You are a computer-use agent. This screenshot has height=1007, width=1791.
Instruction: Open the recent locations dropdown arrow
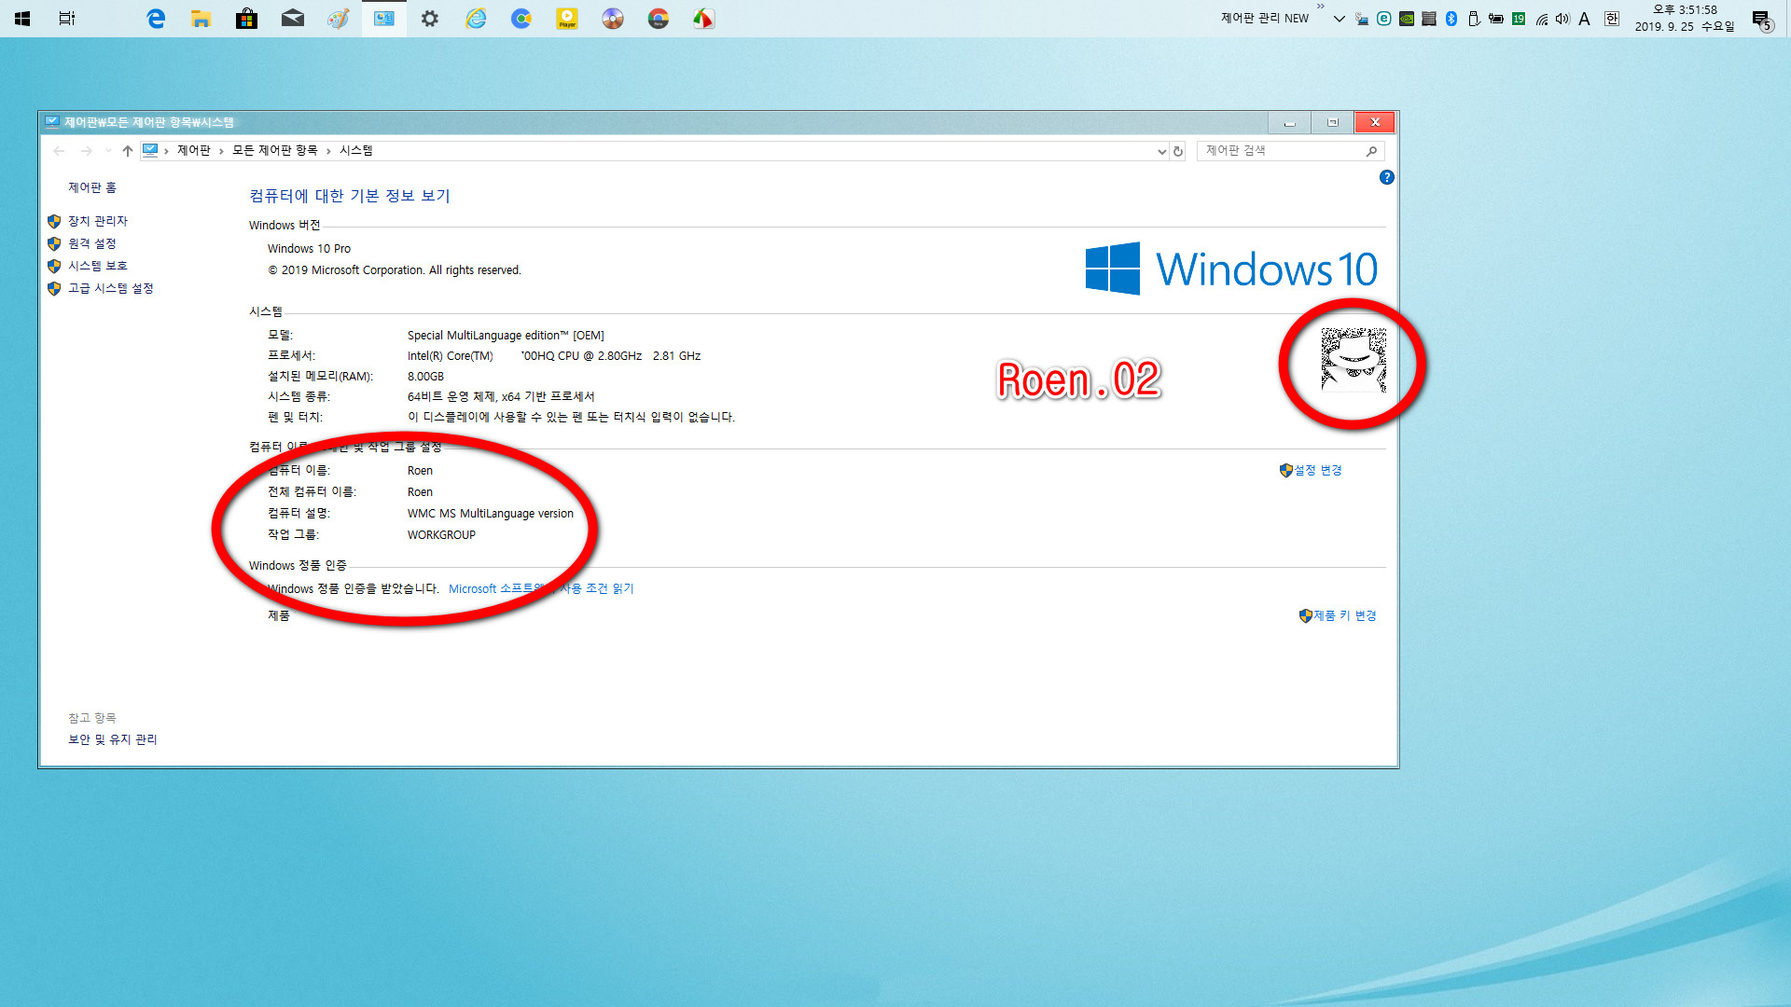[108, 150]
